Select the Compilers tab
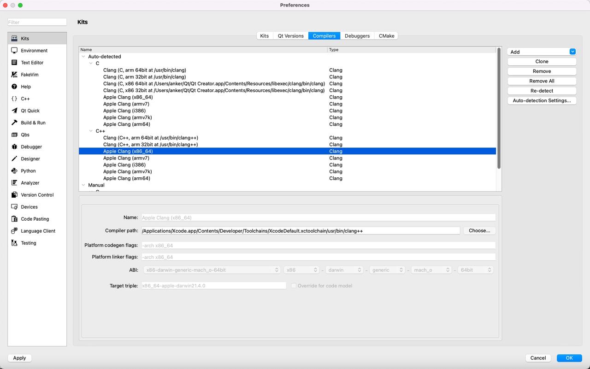The width and height of the screenshot is (590, 369). (x=324, y=36)
